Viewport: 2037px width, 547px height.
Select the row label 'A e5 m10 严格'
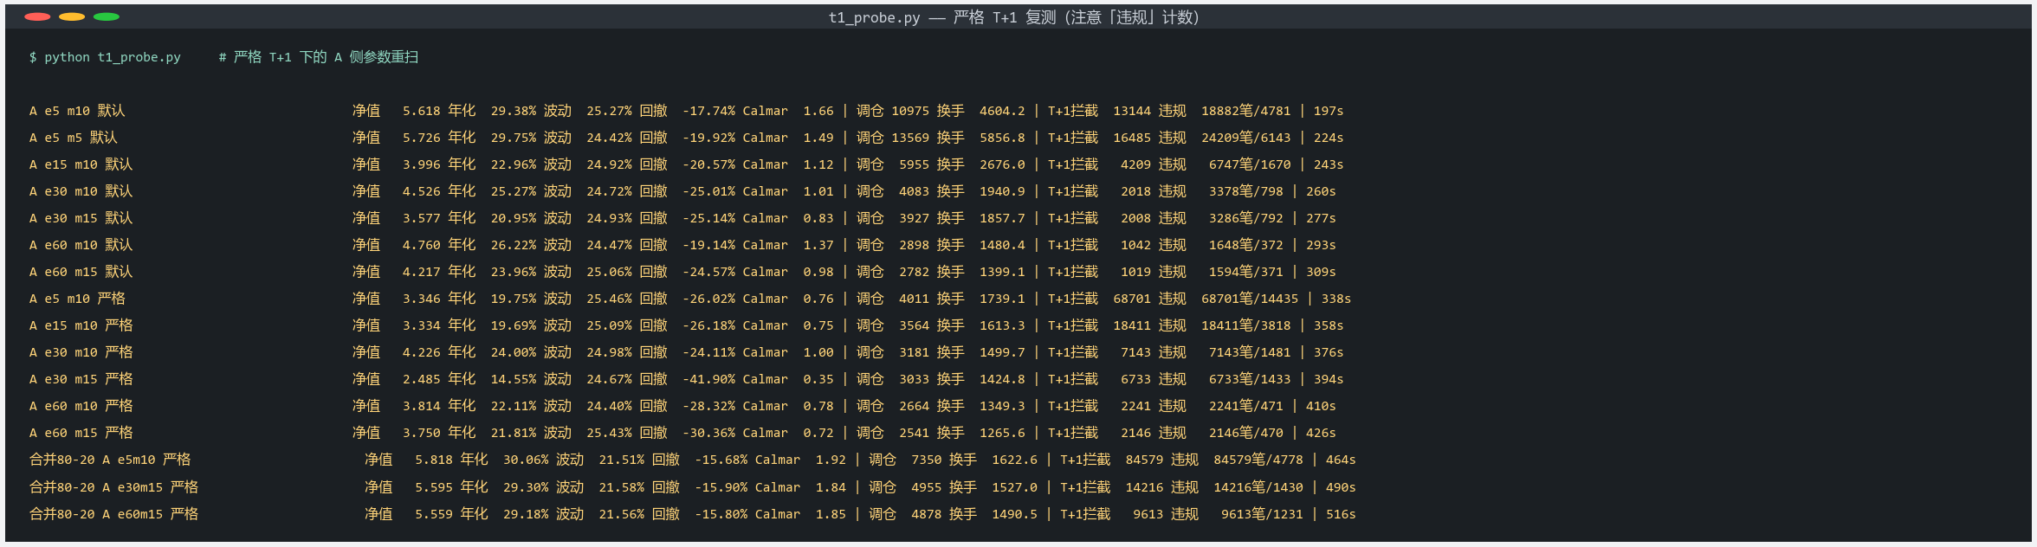(77, 299)
